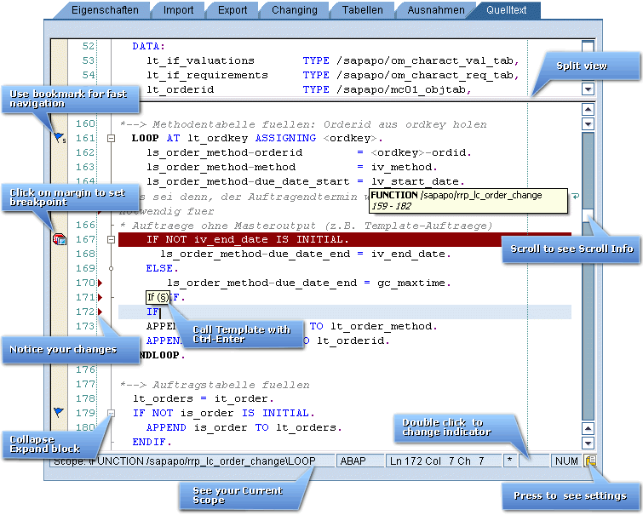
Task: Click the red change marker on line 172
Action: click(100, 312)
